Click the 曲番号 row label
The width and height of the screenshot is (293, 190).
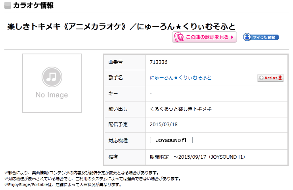coord(115,62)
